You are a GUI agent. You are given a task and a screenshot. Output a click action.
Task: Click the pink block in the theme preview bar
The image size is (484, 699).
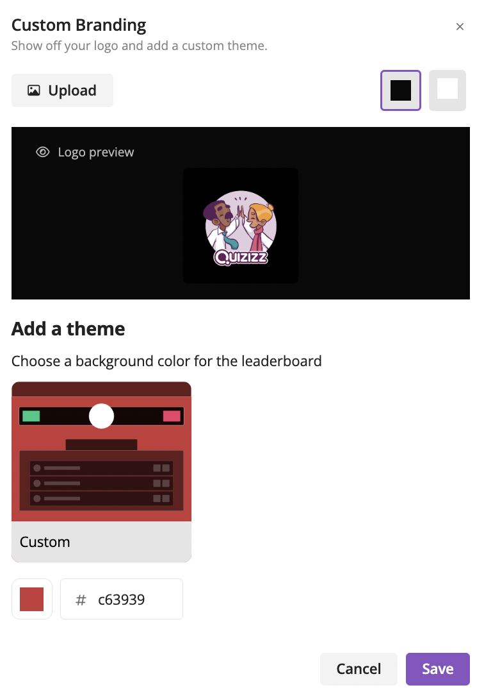[172, 416]
